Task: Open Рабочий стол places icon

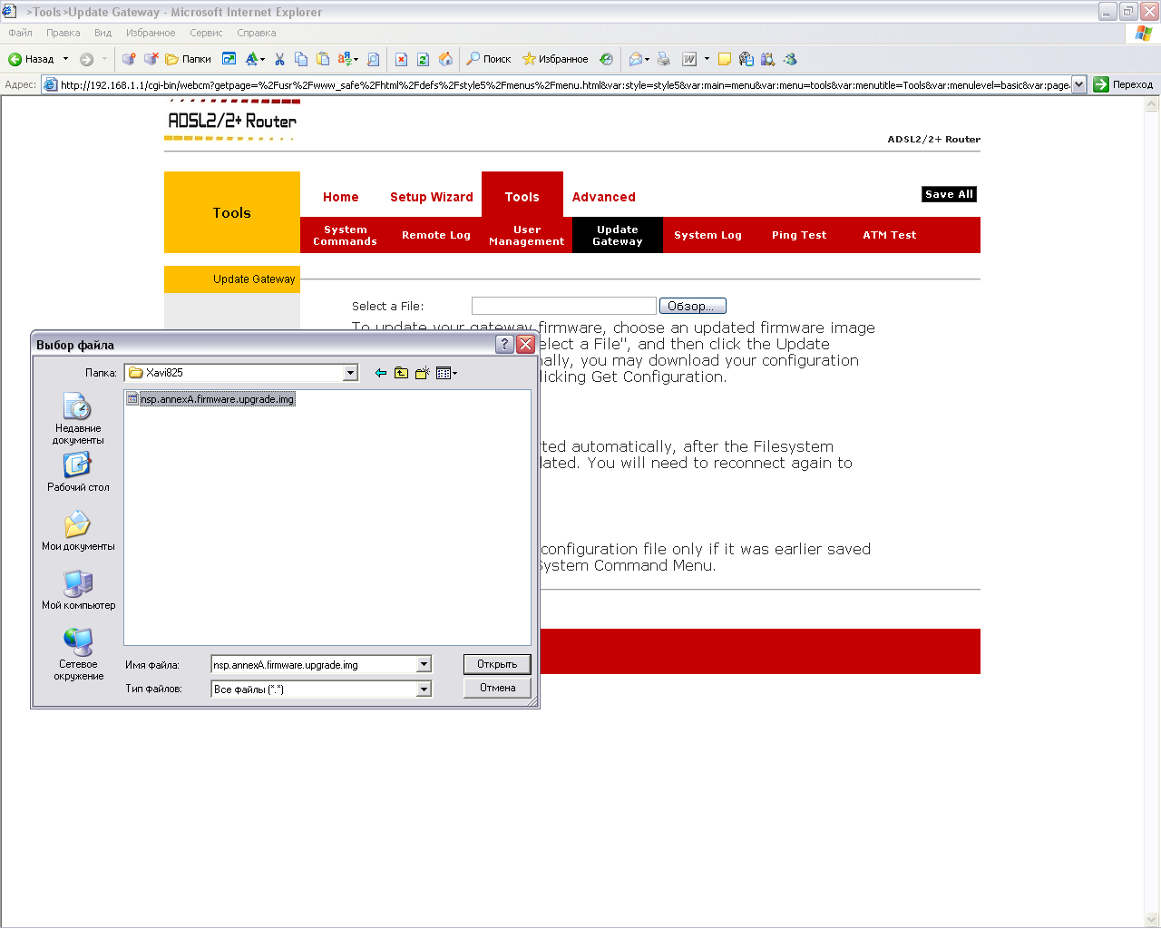Action: [x=78, y=472]
